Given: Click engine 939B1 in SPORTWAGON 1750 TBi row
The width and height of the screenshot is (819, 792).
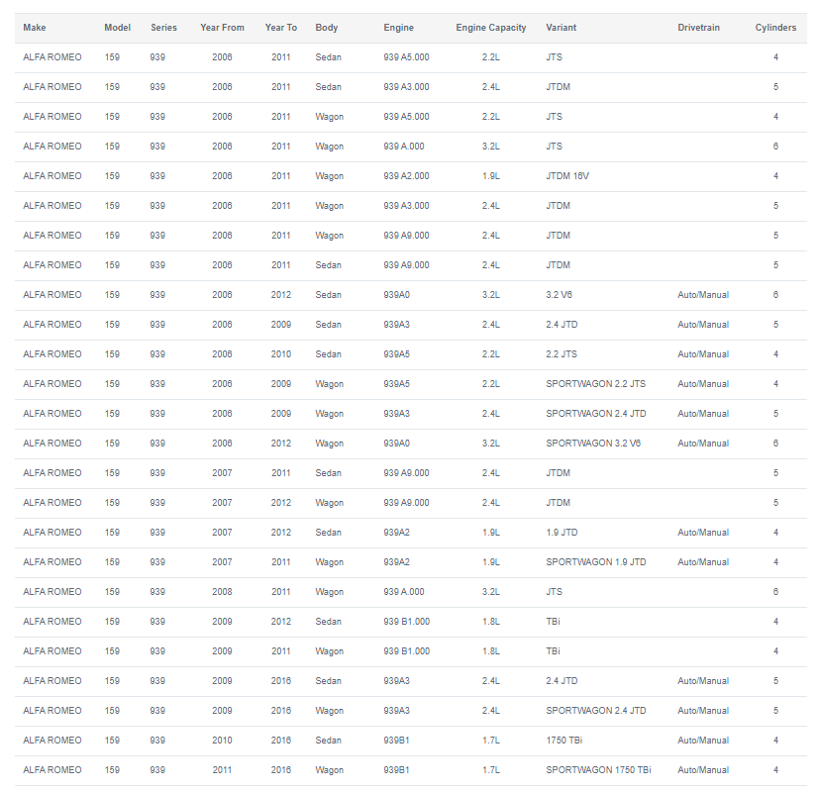Looking at the screenshot, I should [x=396, y=770].
